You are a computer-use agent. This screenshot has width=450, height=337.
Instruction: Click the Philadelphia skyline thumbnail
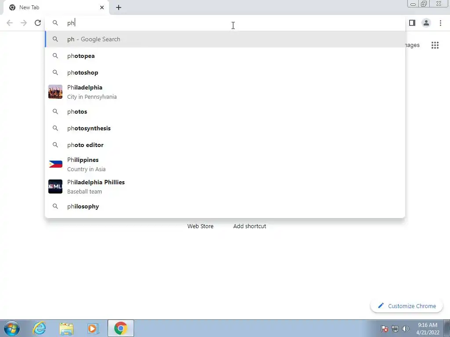[x=55, y=92]
